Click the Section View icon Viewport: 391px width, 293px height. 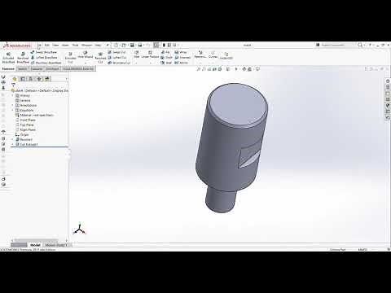point(215,69)
